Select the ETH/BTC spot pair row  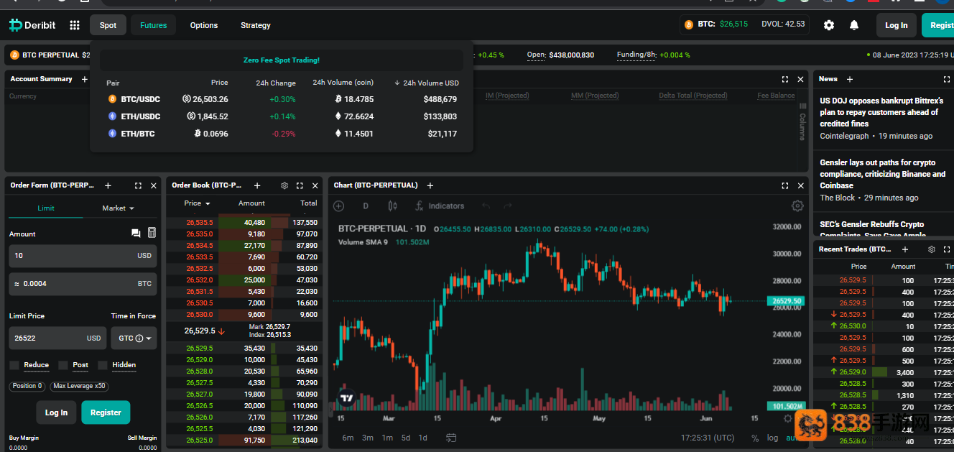(282, 134)
